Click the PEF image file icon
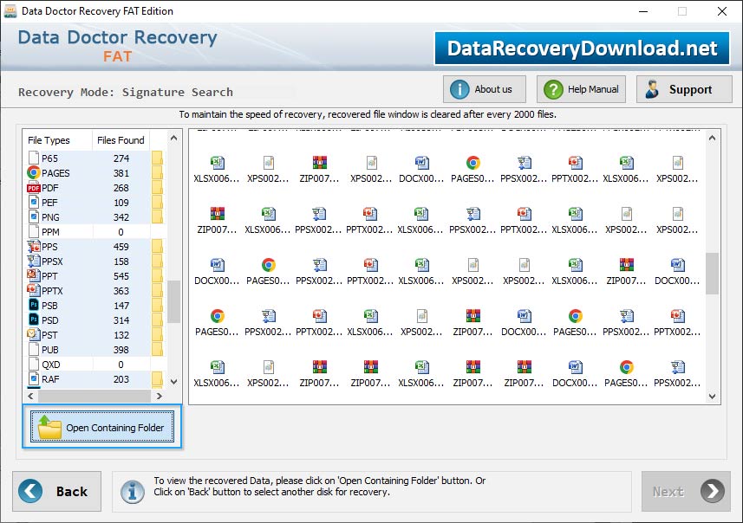 point(34,202)
